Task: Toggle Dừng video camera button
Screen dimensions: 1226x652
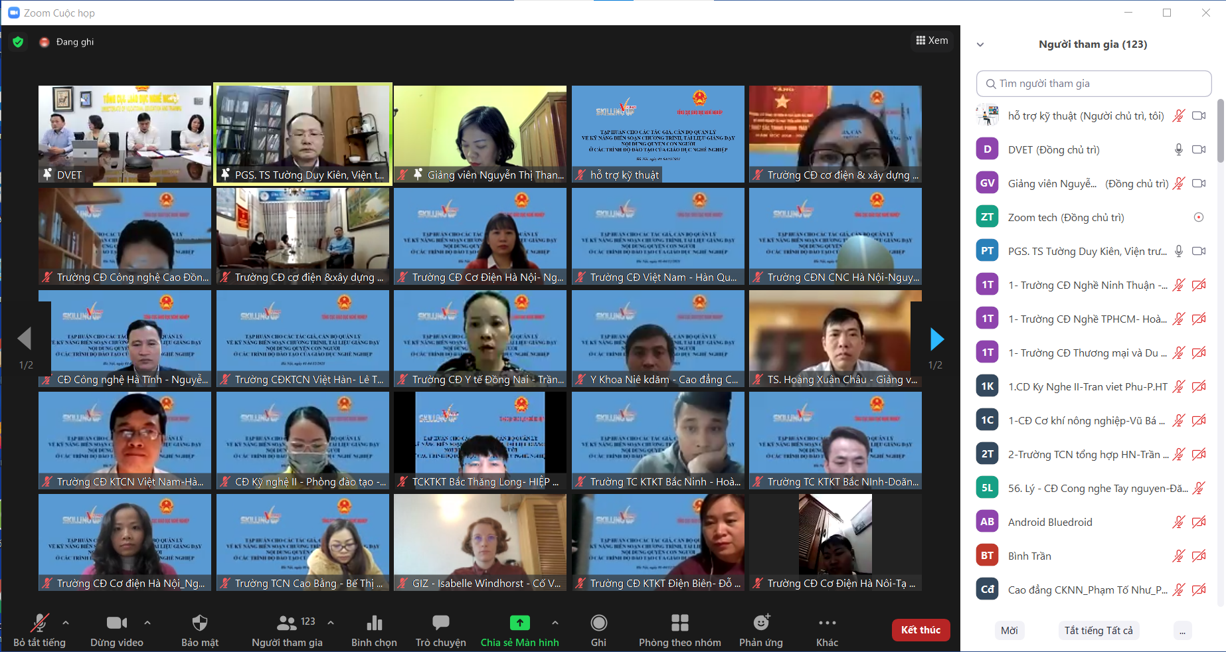Action: pyautogui.click(x=116, y=623)
